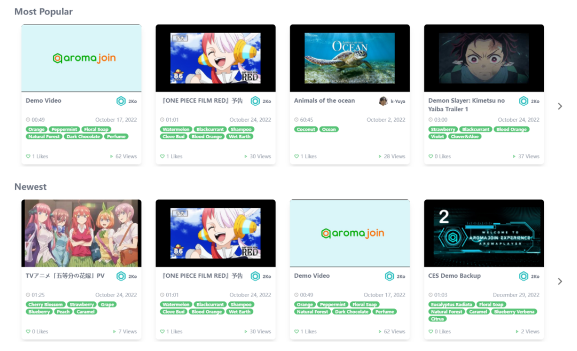577x351 pixels.
Task: Click 2Ko avatar icon on CES Demo Backup
Action: pyautogui.click(x=523, y=276)
